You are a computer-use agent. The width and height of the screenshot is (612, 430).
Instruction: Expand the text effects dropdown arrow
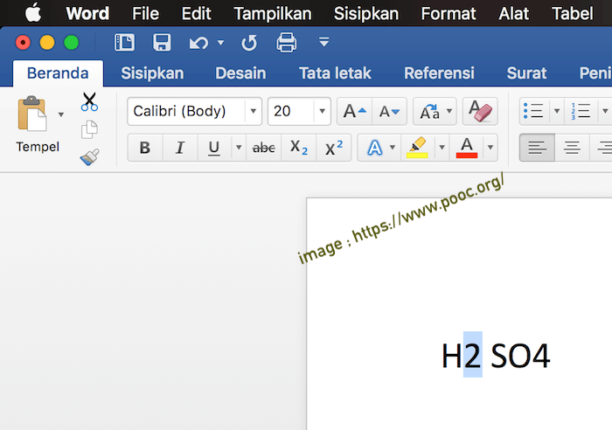(x=393, y=148)
